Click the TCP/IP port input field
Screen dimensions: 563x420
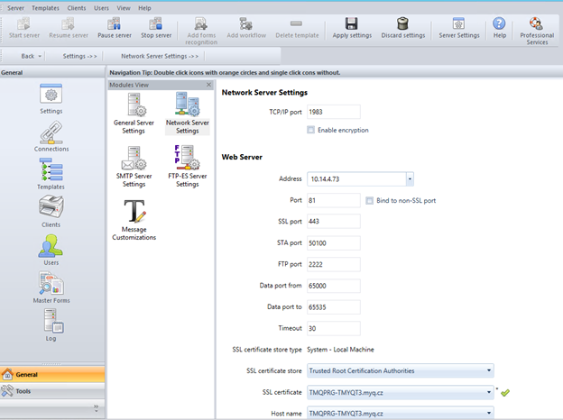click(x=333, y=112)
